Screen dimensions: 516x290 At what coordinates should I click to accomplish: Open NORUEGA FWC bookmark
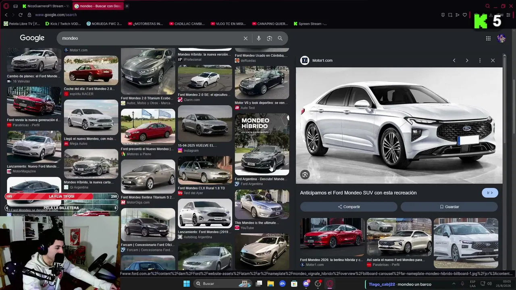104,24
